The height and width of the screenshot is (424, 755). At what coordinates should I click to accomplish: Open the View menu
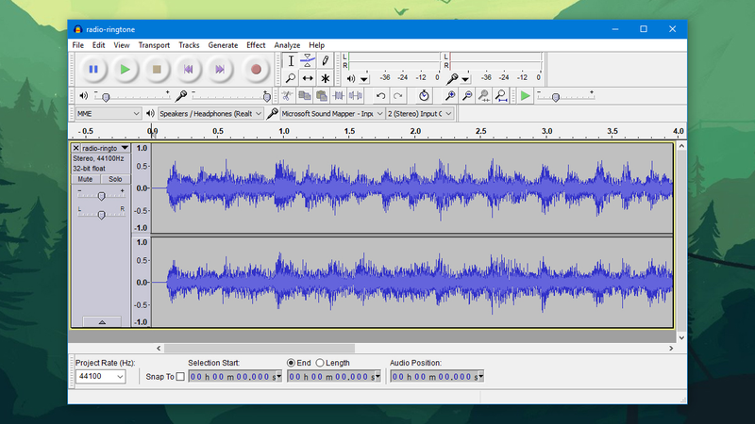pyautogui.click(x=122, y=45)
